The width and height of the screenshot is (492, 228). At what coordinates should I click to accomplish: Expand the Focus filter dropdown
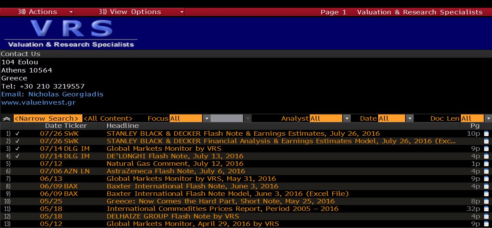click(x=207, y=119)
